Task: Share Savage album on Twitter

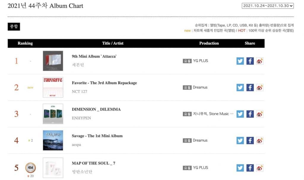Action: coord(240,141)
